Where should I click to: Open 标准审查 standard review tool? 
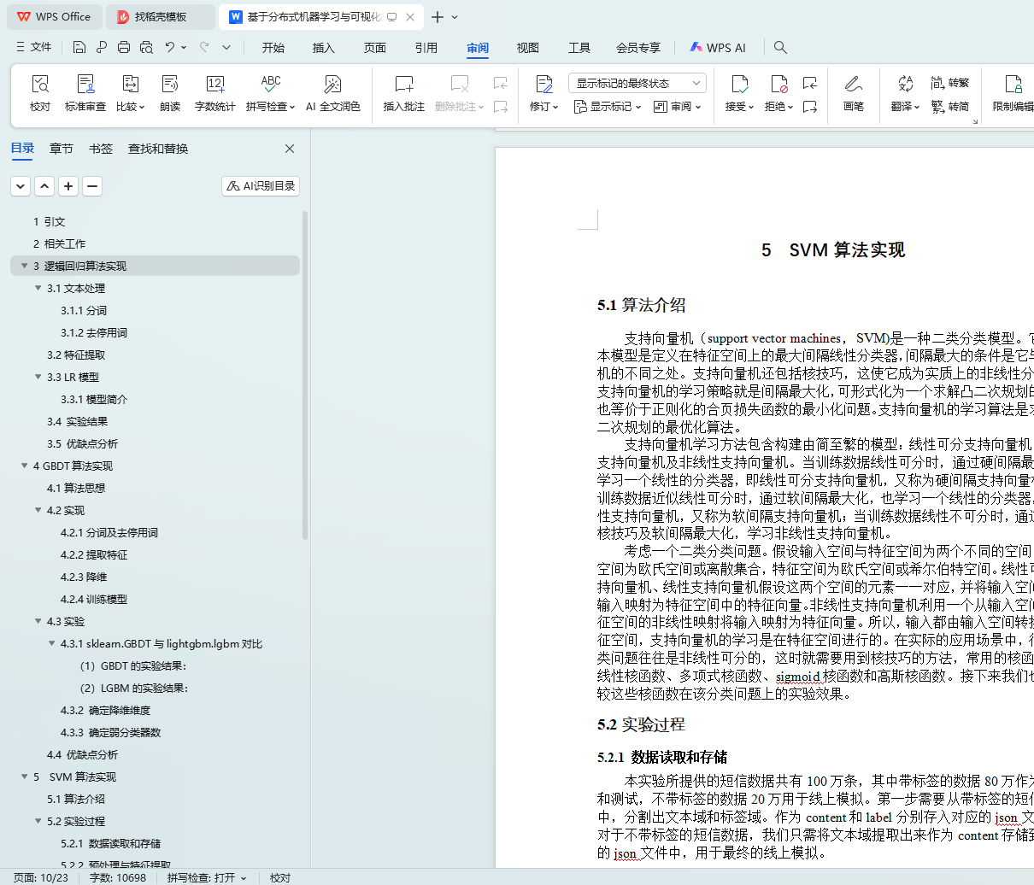click(x=85, y=92)
